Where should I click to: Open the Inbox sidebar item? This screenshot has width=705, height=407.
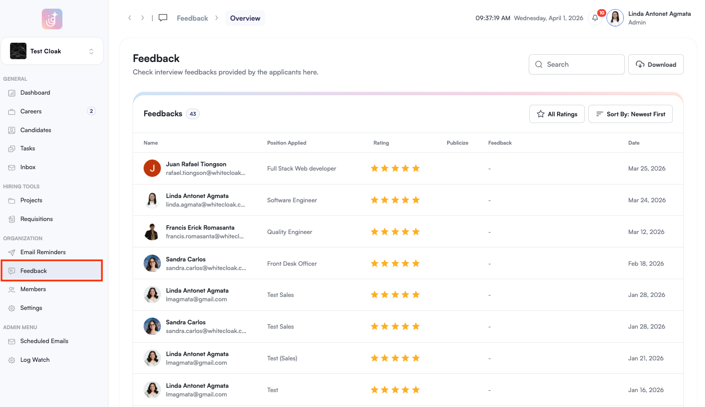tap(28, 167)
